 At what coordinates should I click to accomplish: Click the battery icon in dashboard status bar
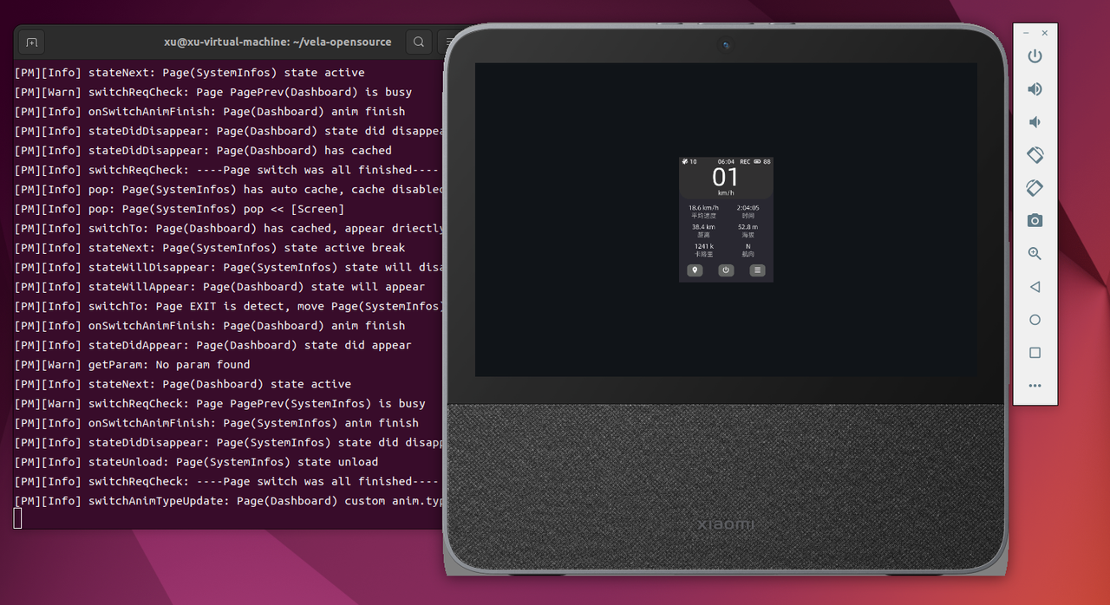(x=757, y=161)
